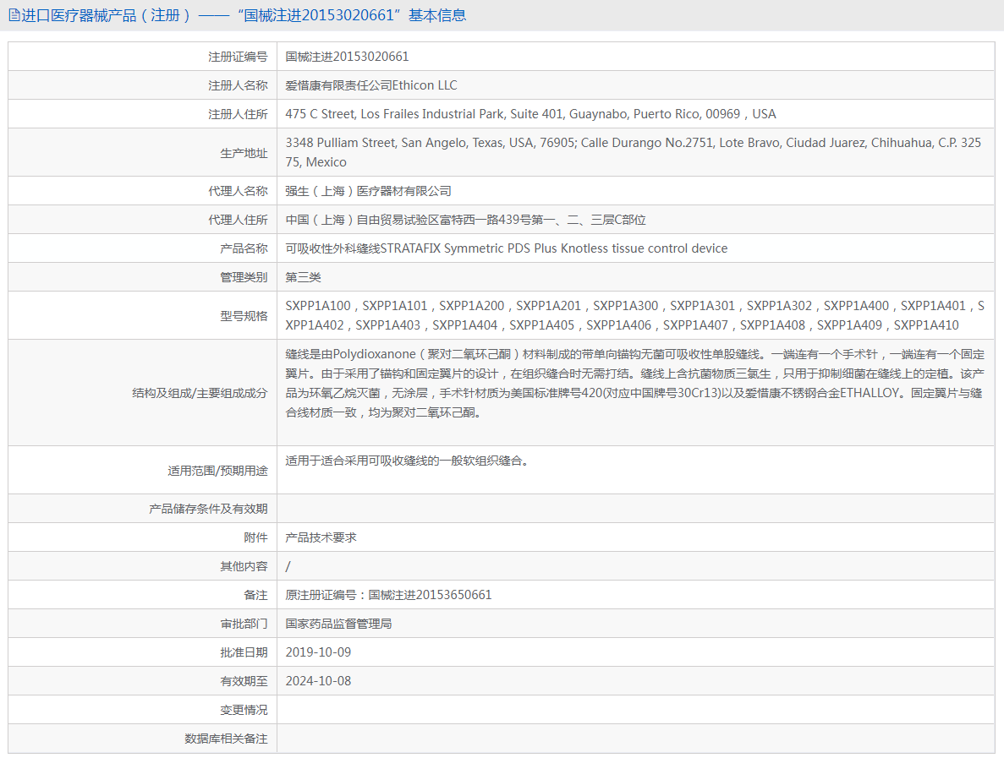Select the model list starting with SXPP1A100

(x=635, y=315)
